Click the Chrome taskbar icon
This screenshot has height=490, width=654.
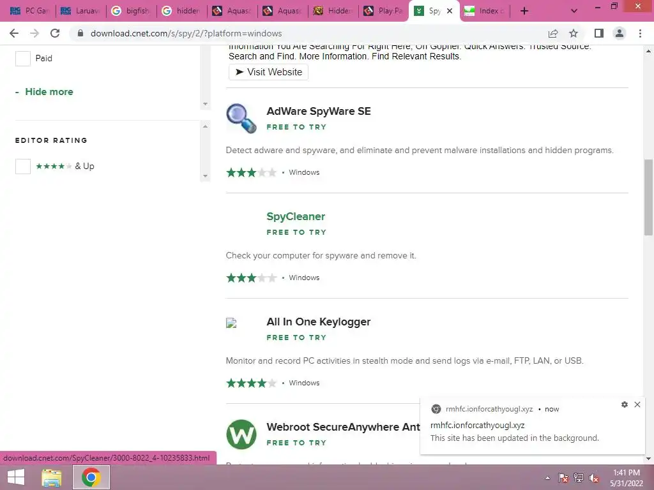[91, 477]
